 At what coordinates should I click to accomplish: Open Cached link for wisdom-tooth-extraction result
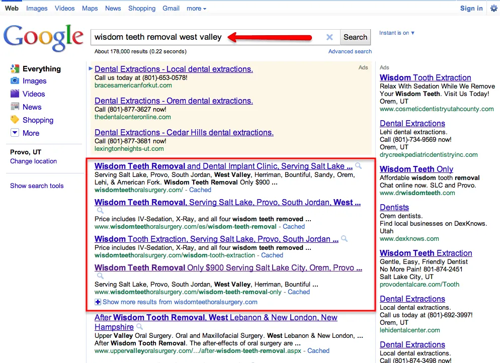pos(272,255)
